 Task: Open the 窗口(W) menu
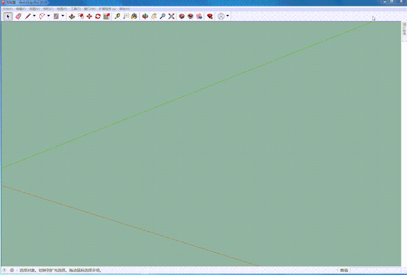pyautogui.click(x=90, y=9)
